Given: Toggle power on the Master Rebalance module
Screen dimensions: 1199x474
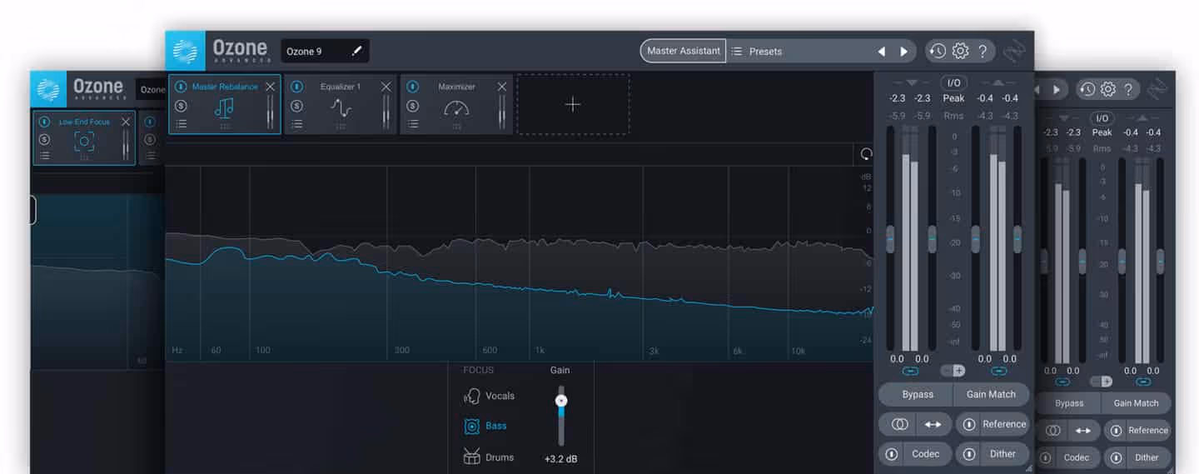Looking at the screenshot, I should click(x=181, y=87).
